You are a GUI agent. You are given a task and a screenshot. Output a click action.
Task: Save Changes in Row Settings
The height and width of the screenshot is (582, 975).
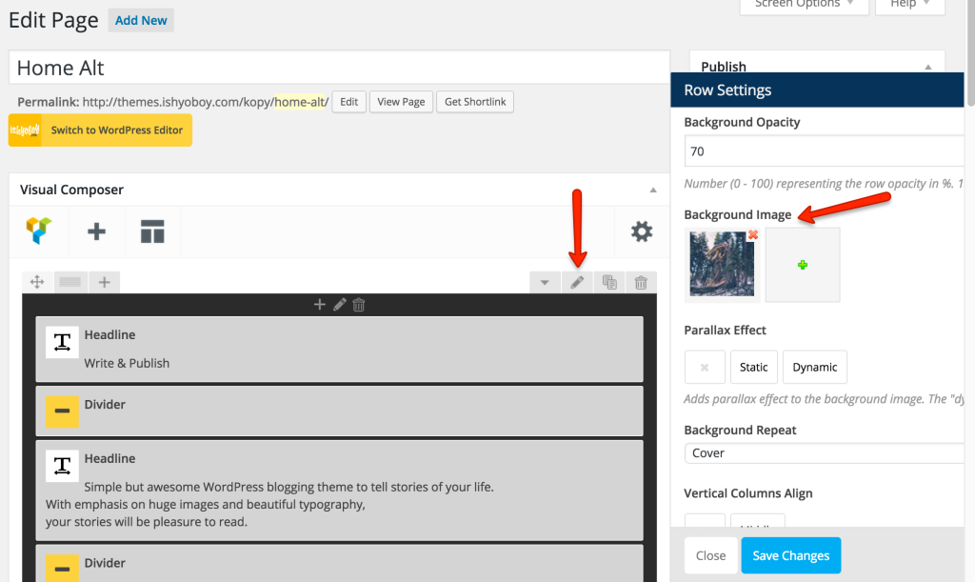coord(791,556)
